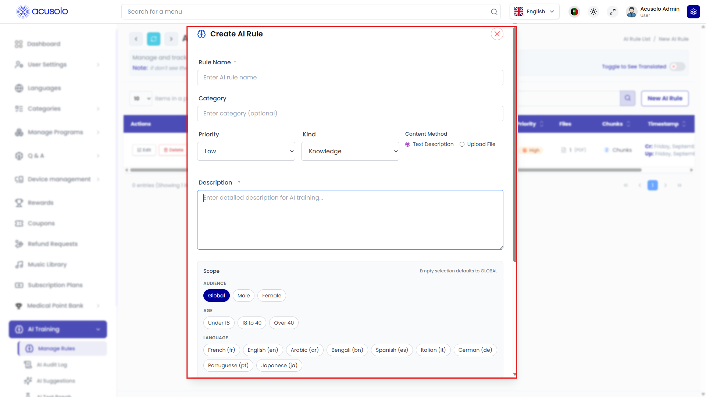Open the country flag icon in header
The height and width of the screenshot is (397, 706).
pyautogui.click(x=574, y=12)
